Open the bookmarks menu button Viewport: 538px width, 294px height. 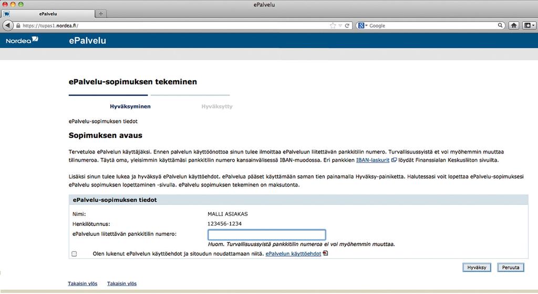tap(529, 25)
